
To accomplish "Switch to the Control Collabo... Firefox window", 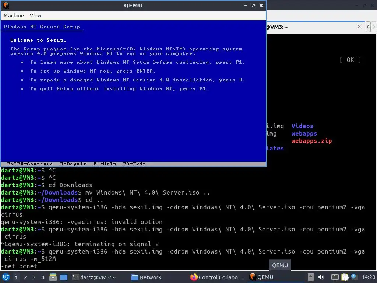I will (x=217, y=277).
